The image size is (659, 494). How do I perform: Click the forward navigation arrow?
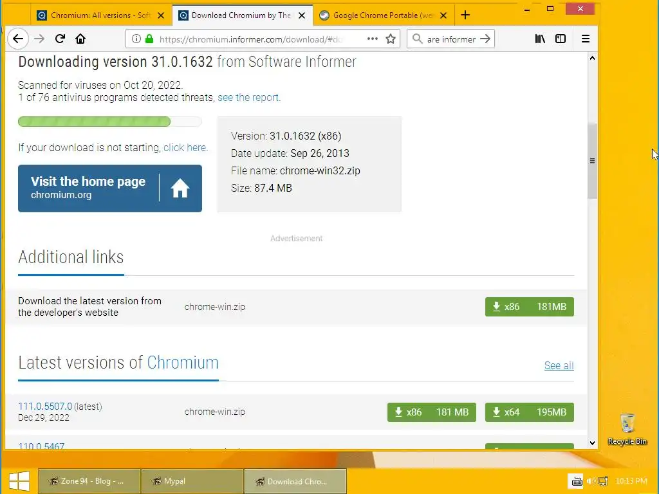39,39
